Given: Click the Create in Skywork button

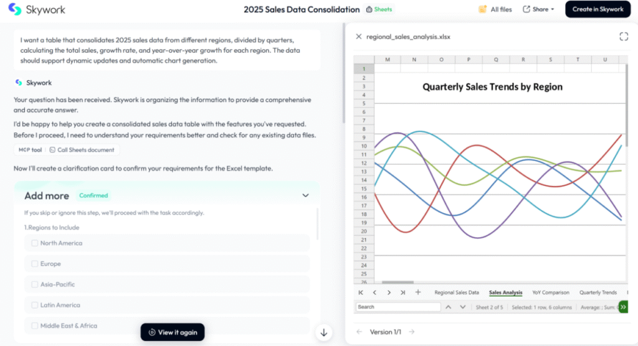Looking at the screenshot, I should (x=598, y=9).
